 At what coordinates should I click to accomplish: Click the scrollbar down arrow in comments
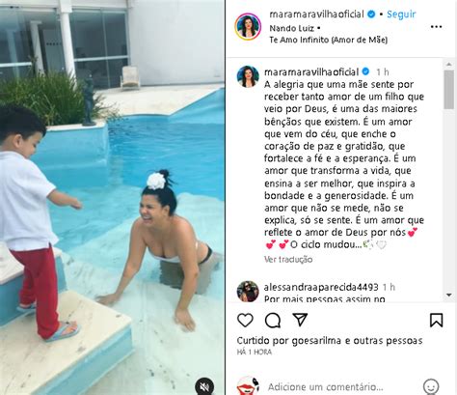(449, 295)
